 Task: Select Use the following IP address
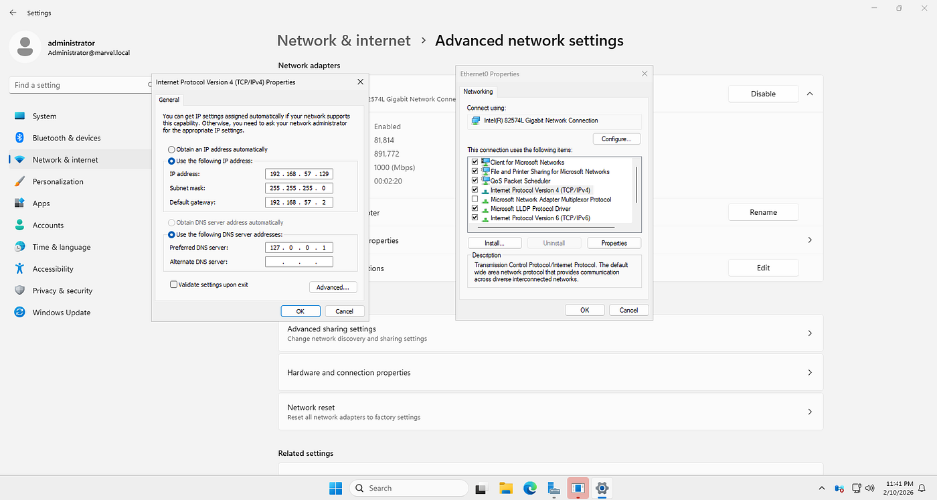172,161
